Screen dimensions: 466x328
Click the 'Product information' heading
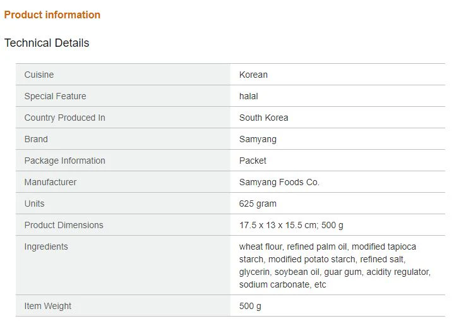[x=52, y=15]
